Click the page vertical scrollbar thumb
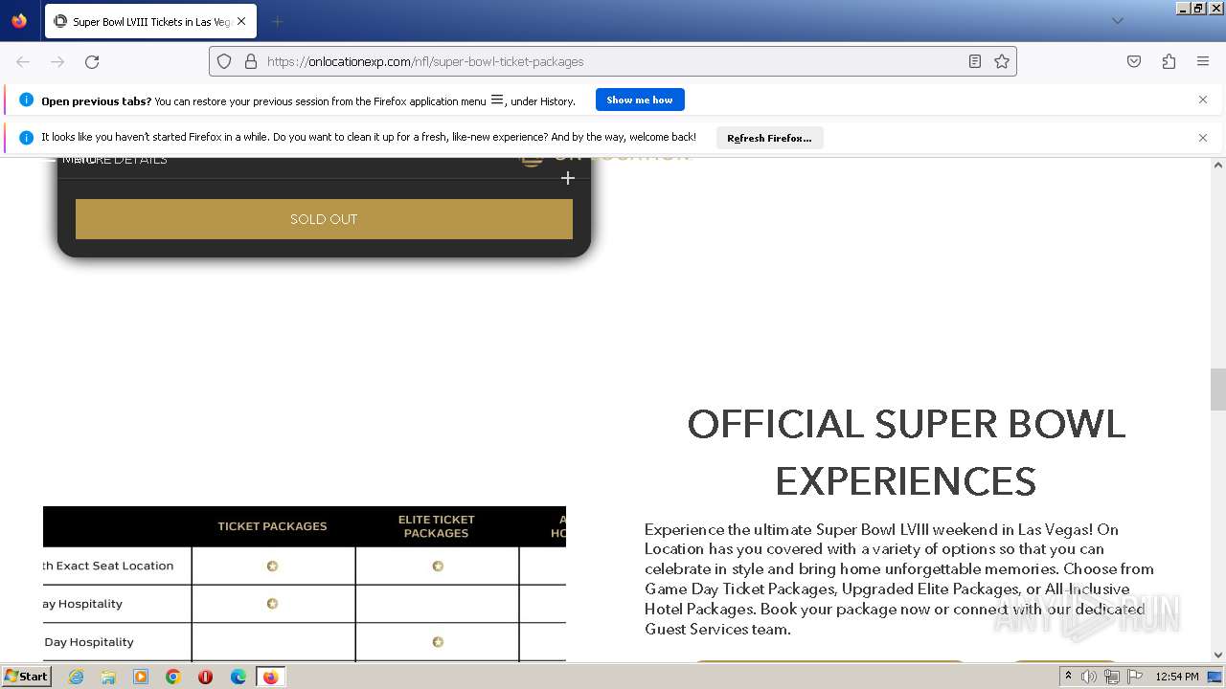Image resolution: width=1226 pixels, height=689 pixels. click(1217, 389)
